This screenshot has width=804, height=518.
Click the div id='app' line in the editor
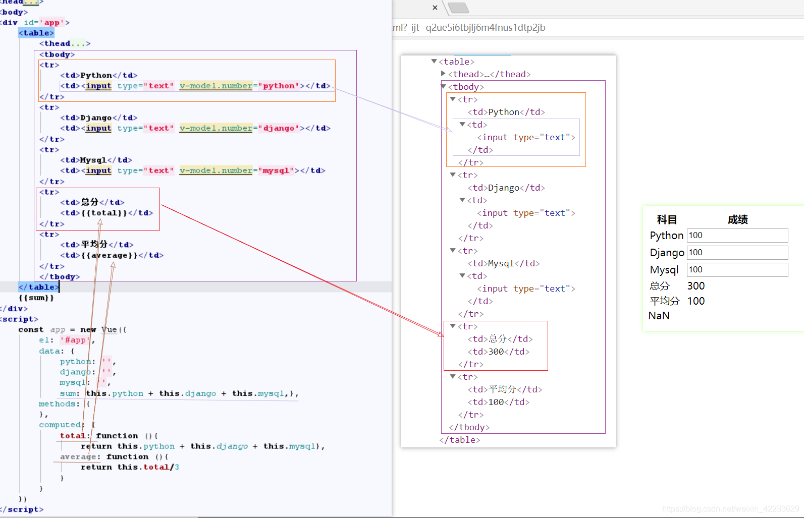34,22
